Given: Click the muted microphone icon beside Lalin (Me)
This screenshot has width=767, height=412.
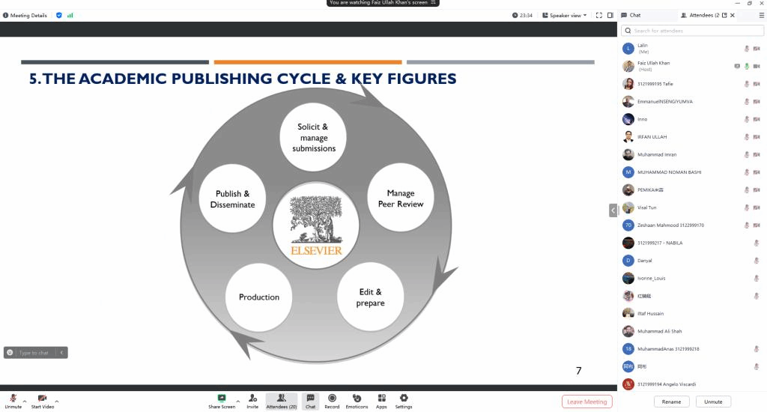Looking at the screenshot, I should (747, 49).
